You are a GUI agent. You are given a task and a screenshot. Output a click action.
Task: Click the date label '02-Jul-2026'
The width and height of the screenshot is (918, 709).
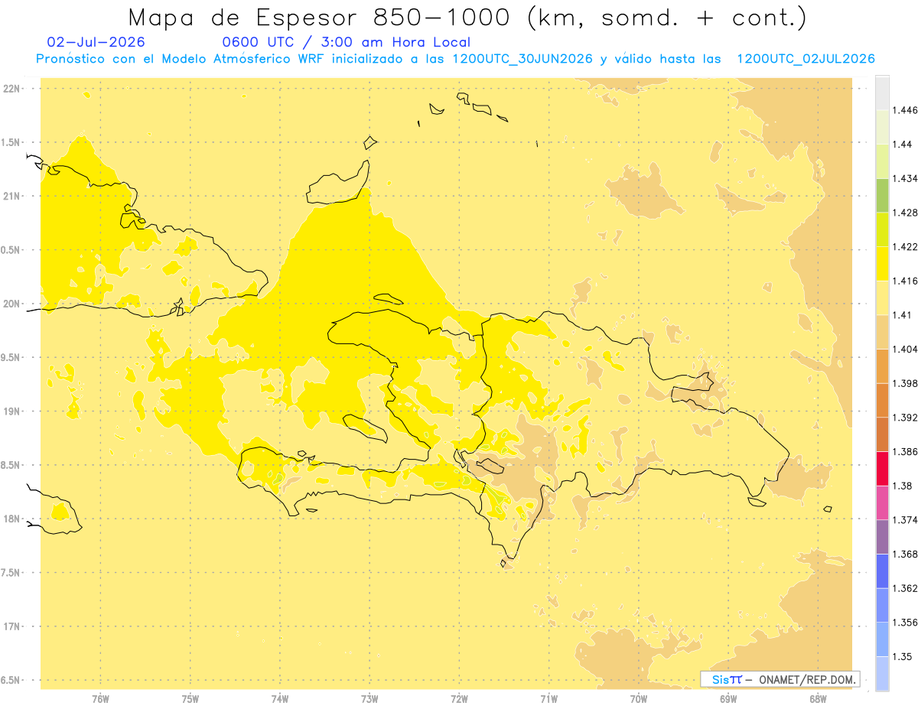click(96, 42)
